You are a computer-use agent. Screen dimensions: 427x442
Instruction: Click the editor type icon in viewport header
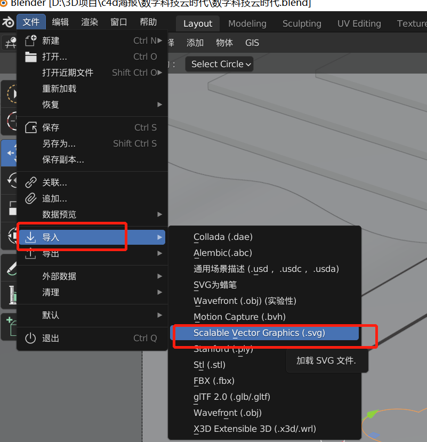point(10,43)
